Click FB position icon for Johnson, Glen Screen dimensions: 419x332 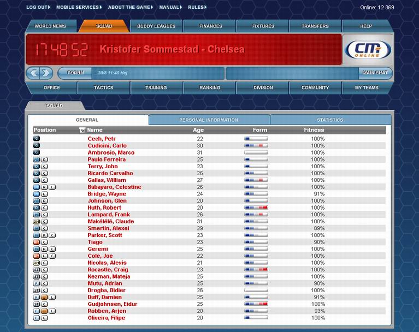[37, 201]
